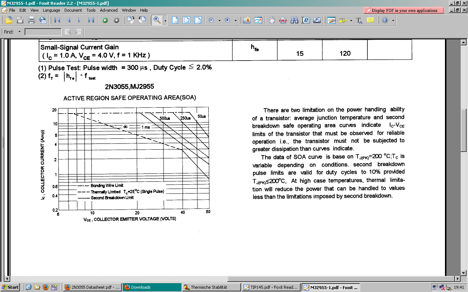Open the highlight tool dropdown arrow
The image size is (468, 292).
pos(351,20)
